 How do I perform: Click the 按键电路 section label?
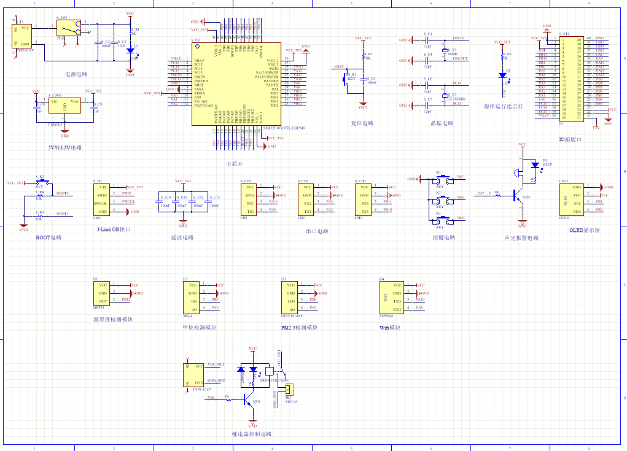coord(444,237)
